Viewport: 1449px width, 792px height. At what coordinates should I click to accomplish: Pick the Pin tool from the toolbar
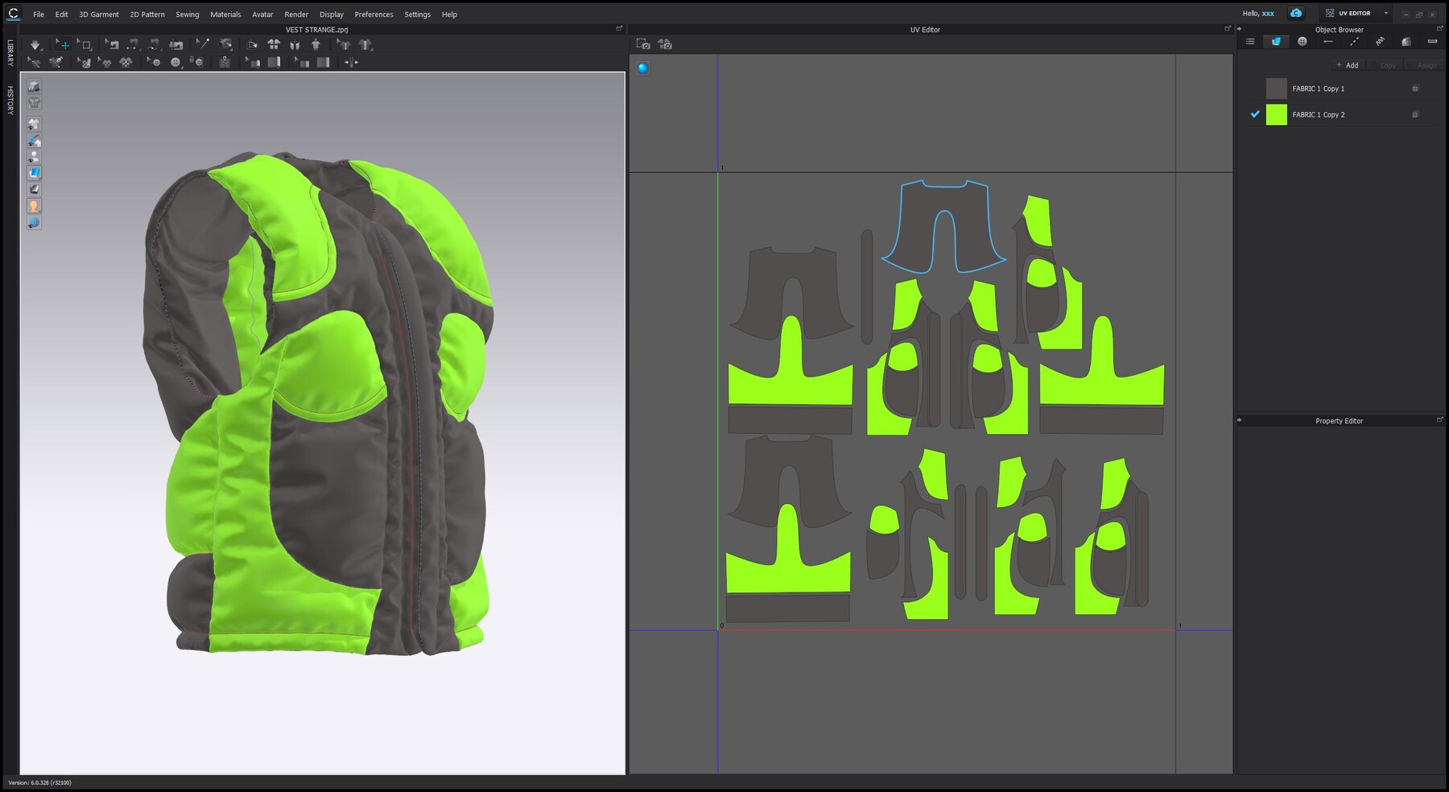point(203,45)
